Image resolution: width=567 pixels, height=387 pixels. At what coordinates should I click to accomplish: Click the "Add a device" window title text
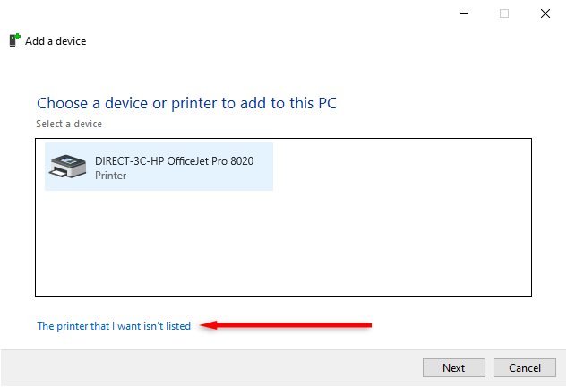tap(56, 41)
